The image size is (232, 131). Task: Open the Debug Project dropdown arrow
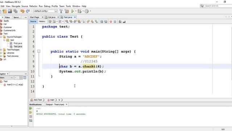pos(83,11)
